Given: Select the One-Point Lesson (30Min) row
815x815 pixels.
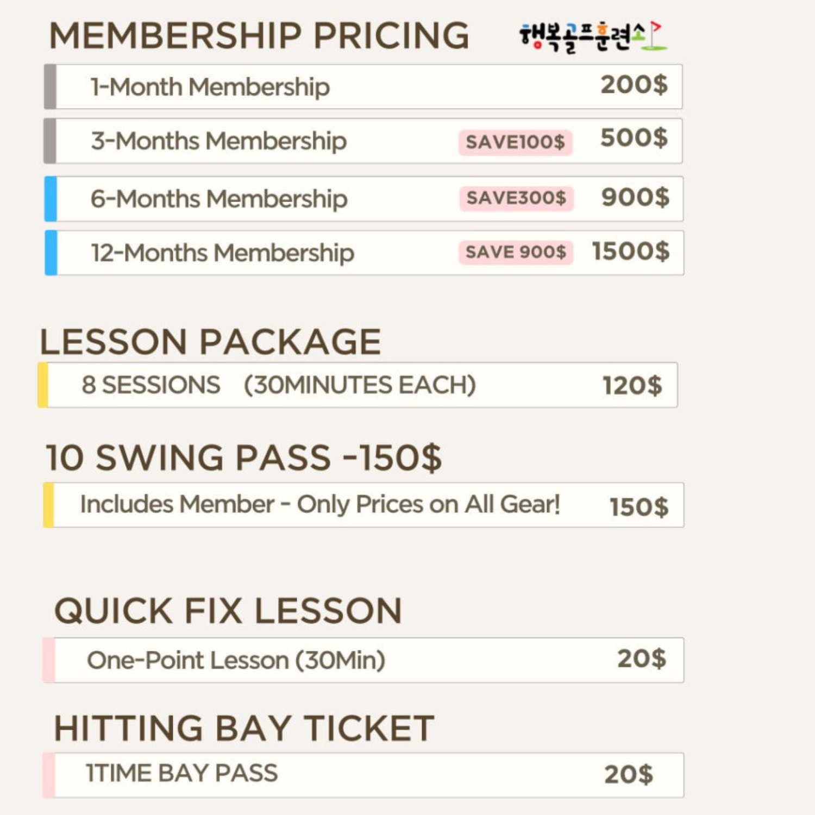Looking at the screenshot, I should click(363, 660).
